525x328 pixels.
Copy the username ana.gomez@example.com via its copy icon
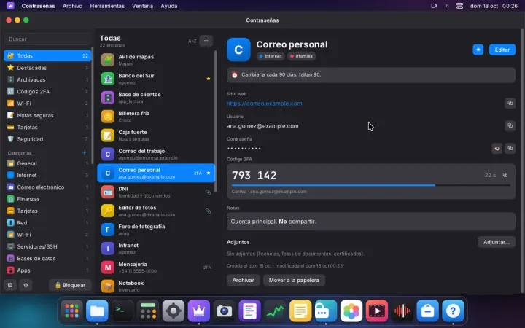(510, 125)
